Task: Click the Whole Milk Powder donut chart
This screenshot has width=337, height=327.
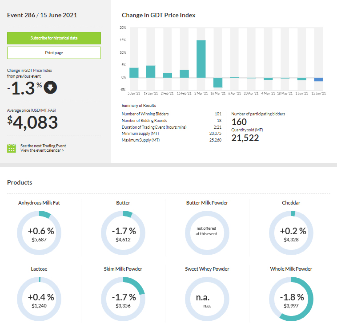Action: pos(291,299)
